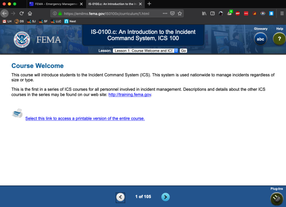This screenshot has width=286, height=207.
Task: Click the printer icon
Action: pos(17,113)
